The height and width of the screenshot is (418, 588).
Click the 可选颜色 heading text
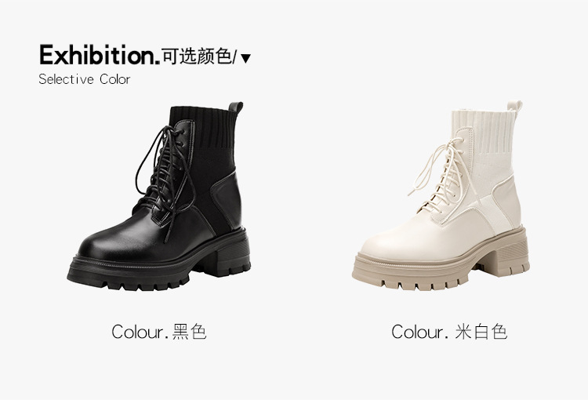(197, 56)
